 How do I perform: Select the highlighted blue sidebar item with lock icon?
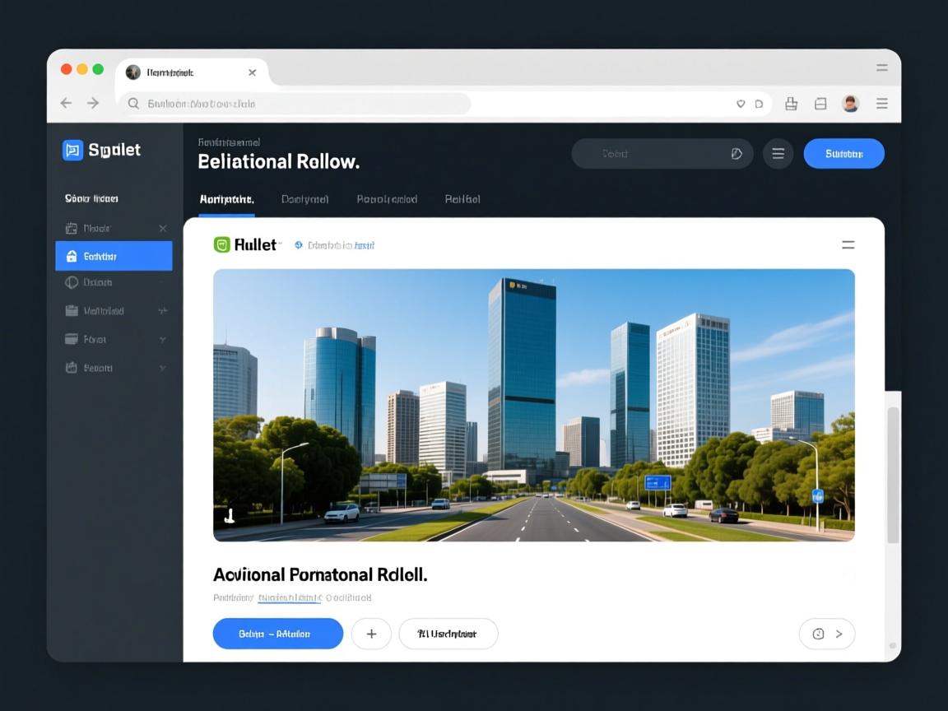coord(114,256)
